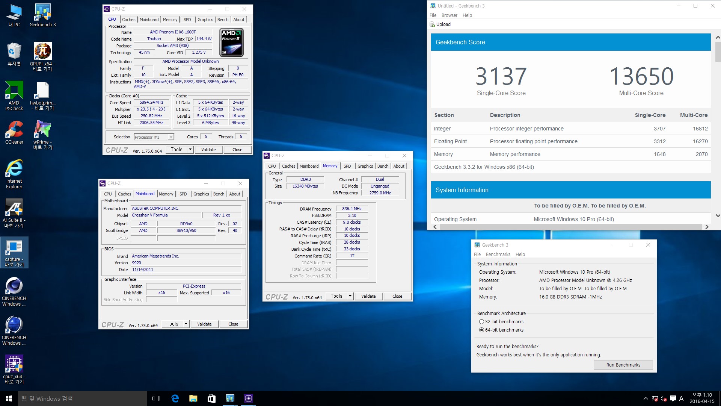Open Geekbench 3 desktop shortcut
The image size is (721, 406).
tap(42, 15)
